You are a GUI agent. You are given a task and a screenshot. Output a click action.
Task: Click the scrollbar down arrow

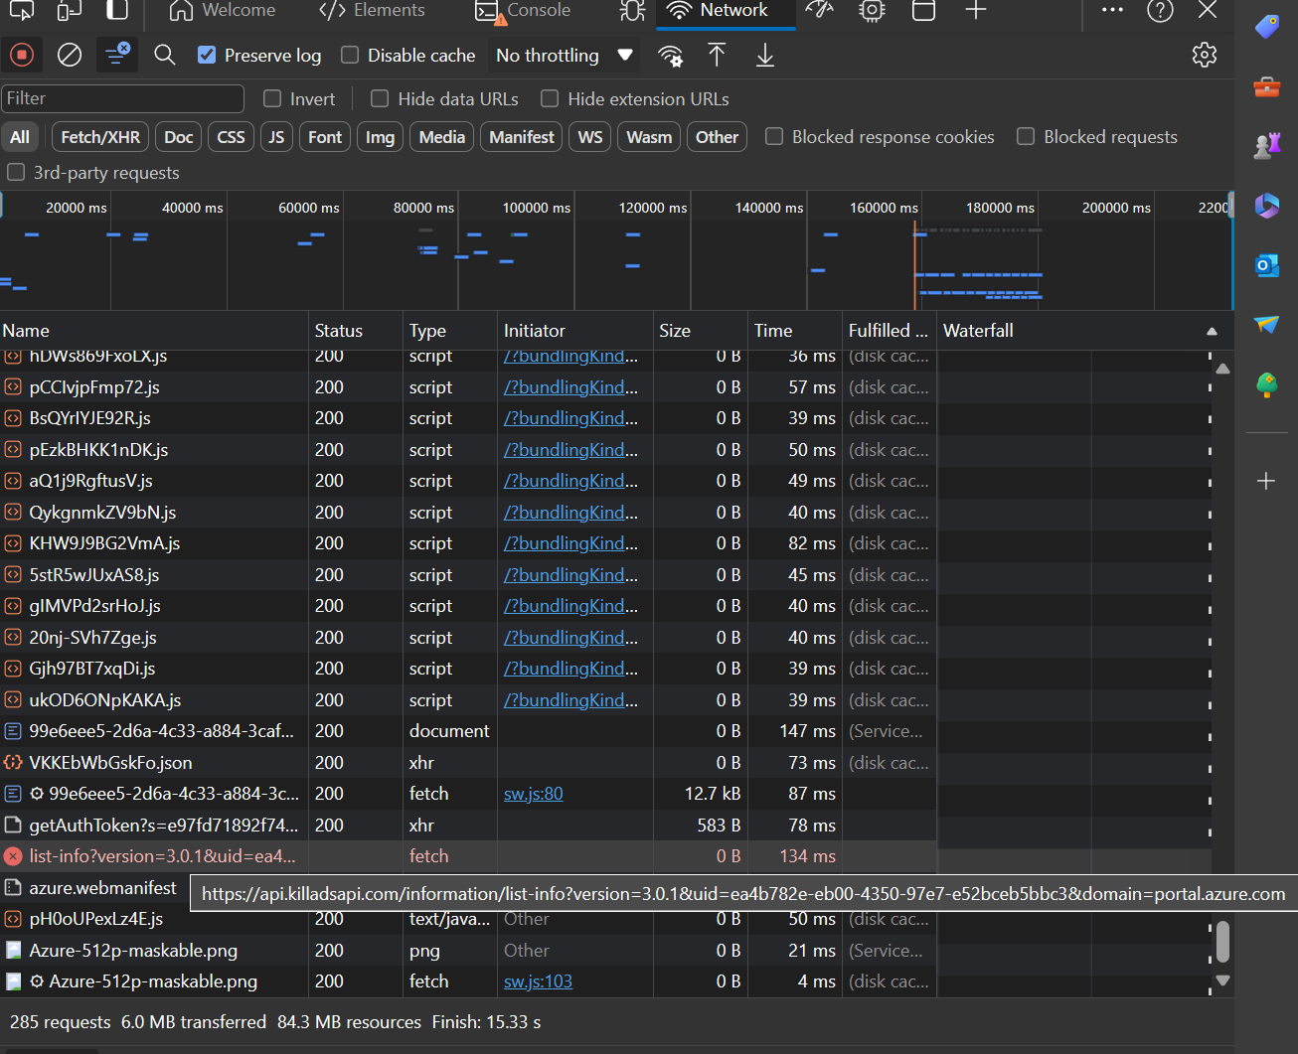pos(1223,980)
